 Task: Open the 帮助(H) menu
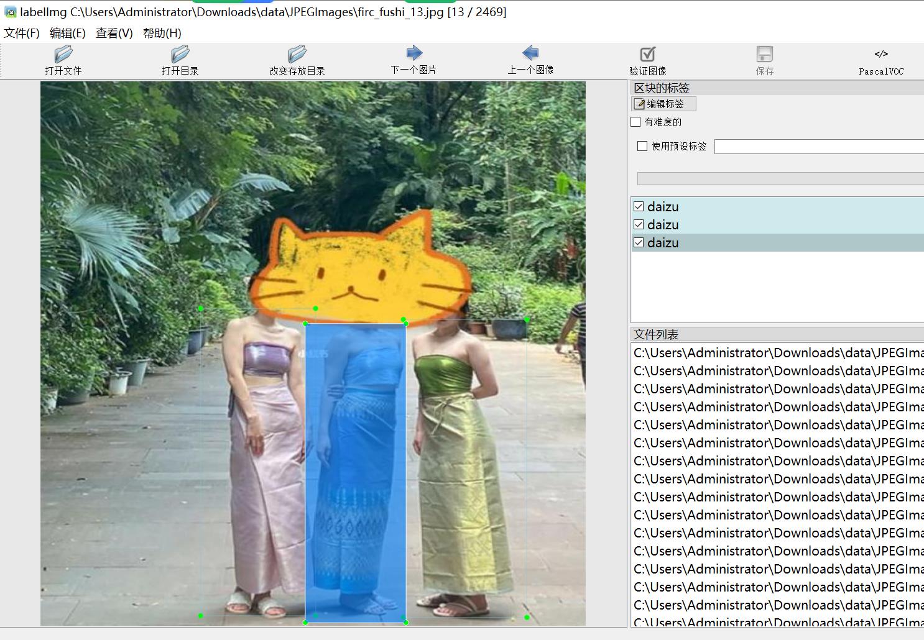click(162, 33)
